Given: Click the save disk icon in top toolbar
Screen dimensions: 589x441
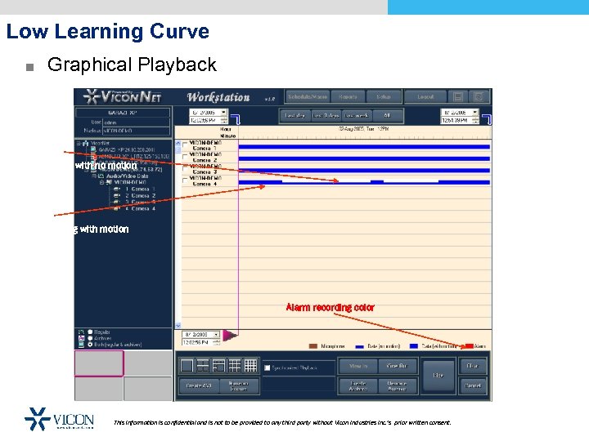Looking at the screenshot, I should (x=458, y=97).
